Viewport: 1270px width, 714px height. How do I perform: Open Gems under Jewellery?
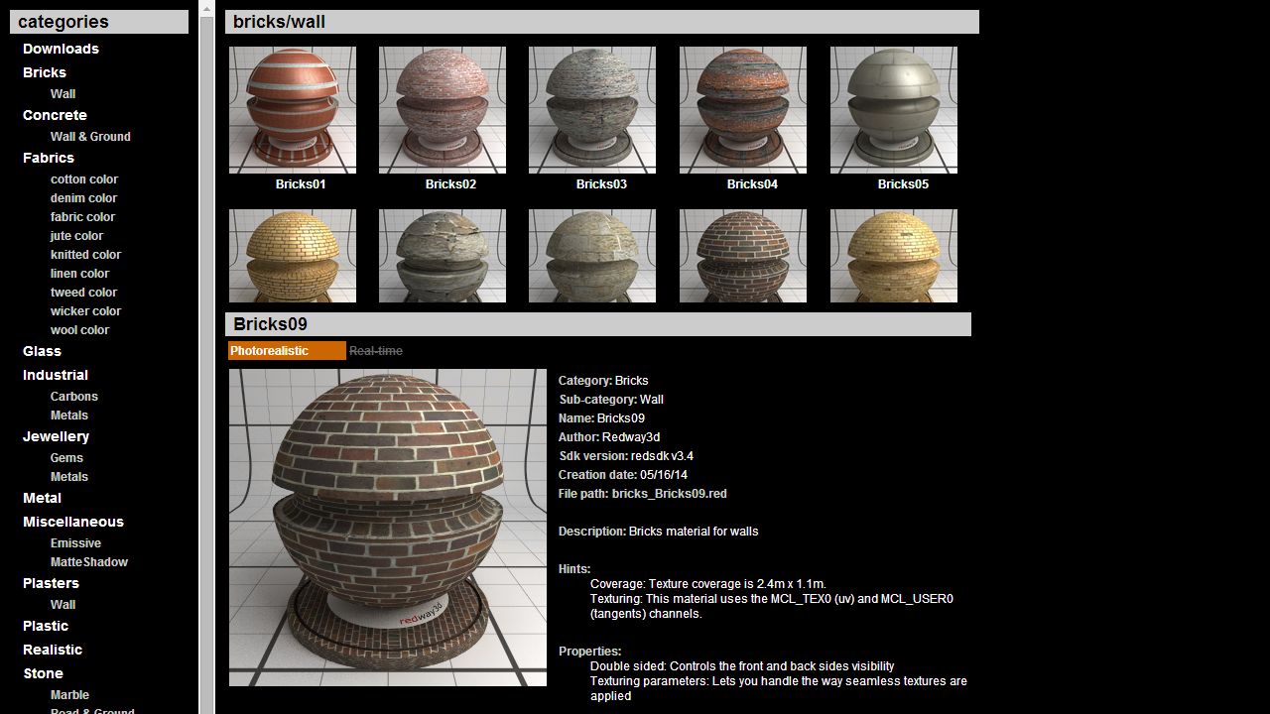66,458
